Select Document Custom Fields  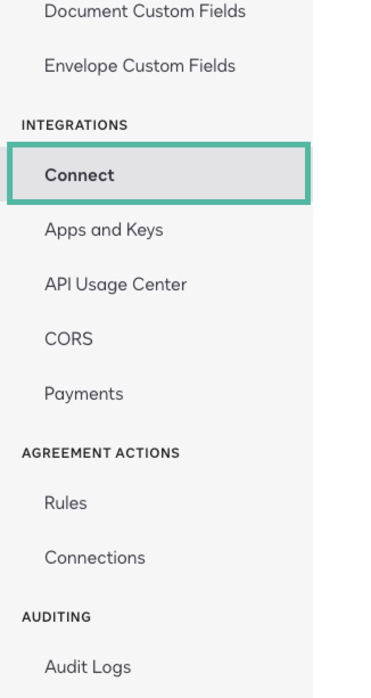coord(145,11)
